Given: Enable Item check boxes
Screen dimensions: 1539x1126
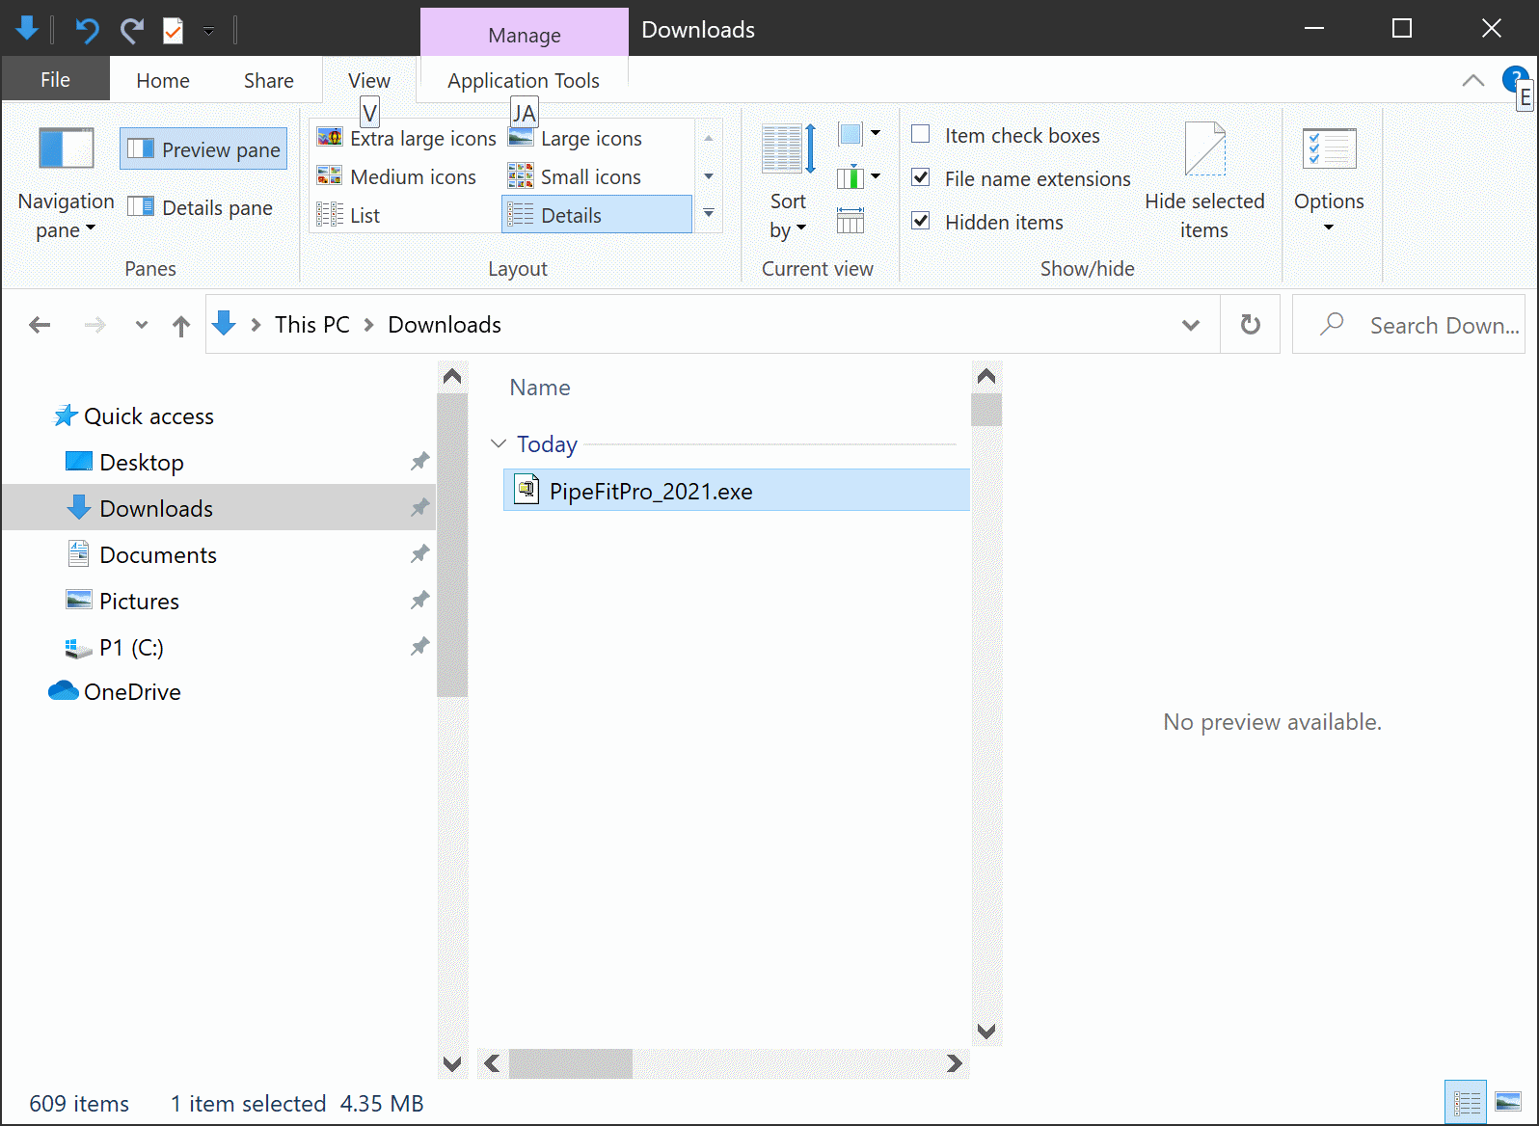Looking at the screenshot, I should click(921, 135).
